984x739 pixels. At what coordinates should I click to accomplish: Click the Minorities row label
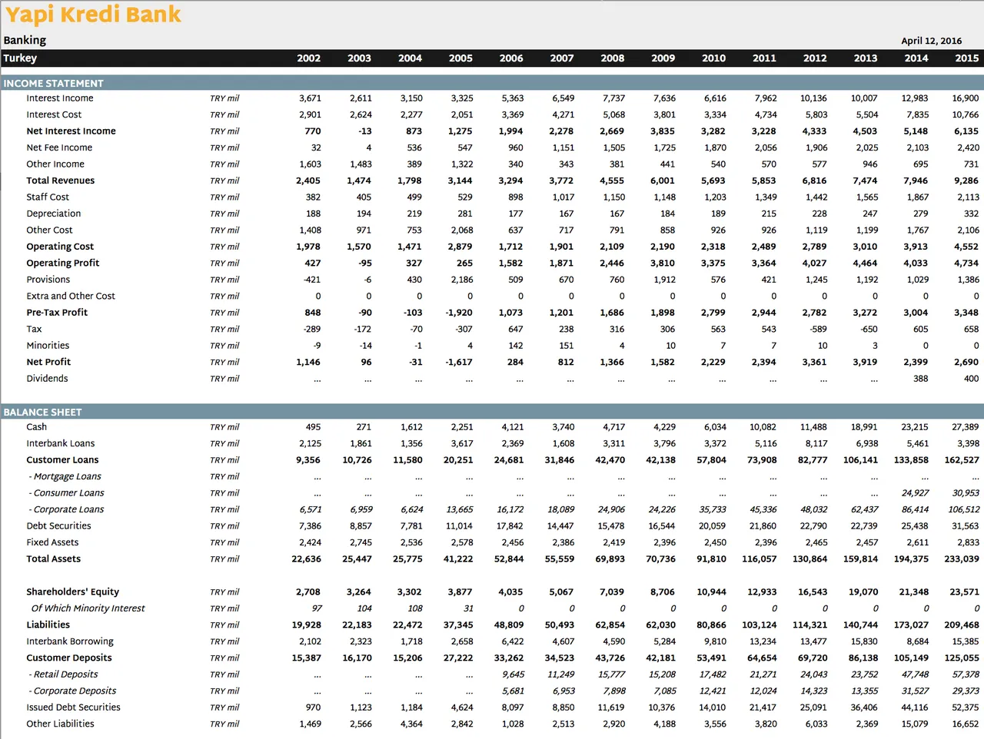(x=48, y=346)
